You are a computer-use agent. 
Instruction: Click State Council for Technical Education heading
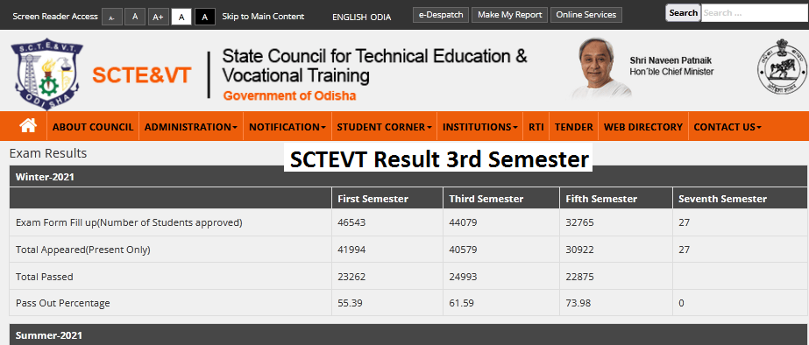(374, 66)
